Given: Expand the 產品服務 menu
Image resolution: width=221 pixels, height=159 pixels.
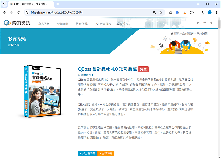Looking at the screenshot, I should tap(45, 24).
